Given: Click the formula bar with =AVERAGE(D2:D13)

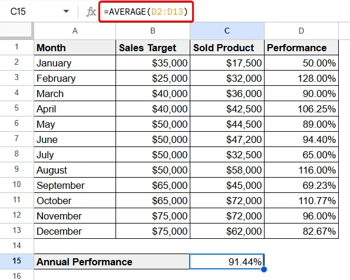Looking at the screenshot, I should click(146, 12).
